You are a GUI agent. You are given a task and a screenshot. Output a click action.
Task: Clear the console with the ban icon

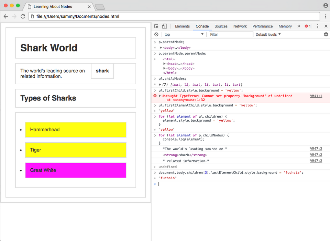coord(156,34)
